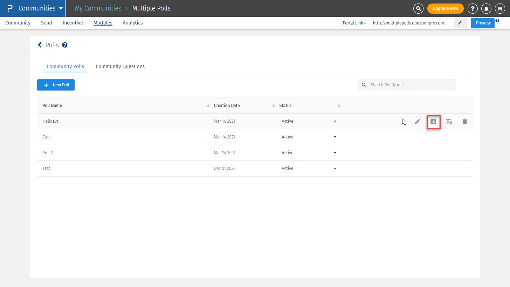Open the notifications bell

486,8
